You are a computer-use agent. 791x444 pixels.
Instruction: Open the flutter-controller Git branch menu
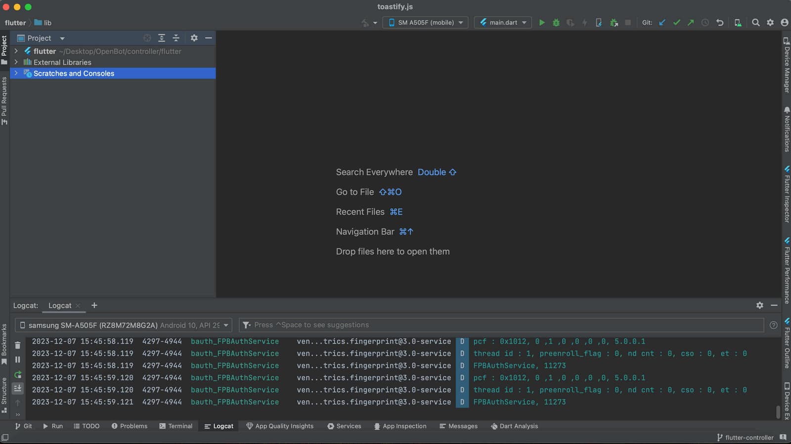(745, 438)
